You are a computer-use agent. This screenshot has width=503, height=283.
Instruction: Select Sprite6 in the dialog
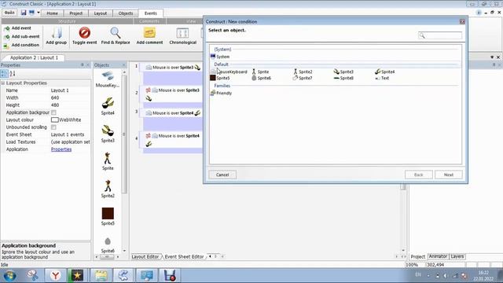coord(261,78)
